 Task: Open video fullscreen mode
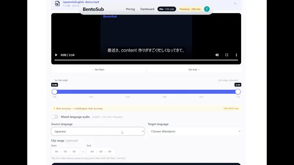click(227, 55)
